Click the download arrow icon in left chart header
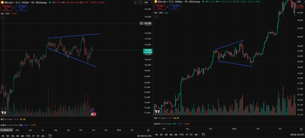The image size is (305, 138). click(x=136, y=2)
